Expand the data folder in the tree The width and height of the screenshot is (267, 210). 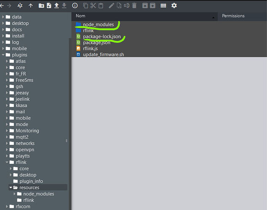(3, 17)
